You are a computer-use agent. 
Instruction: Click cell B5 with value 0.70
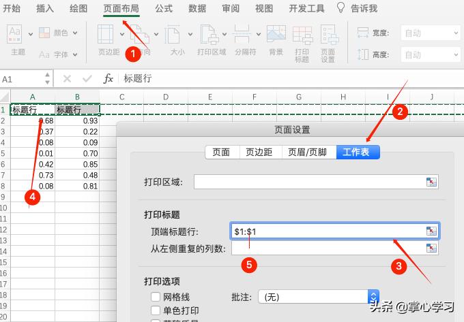coord(77,153)
